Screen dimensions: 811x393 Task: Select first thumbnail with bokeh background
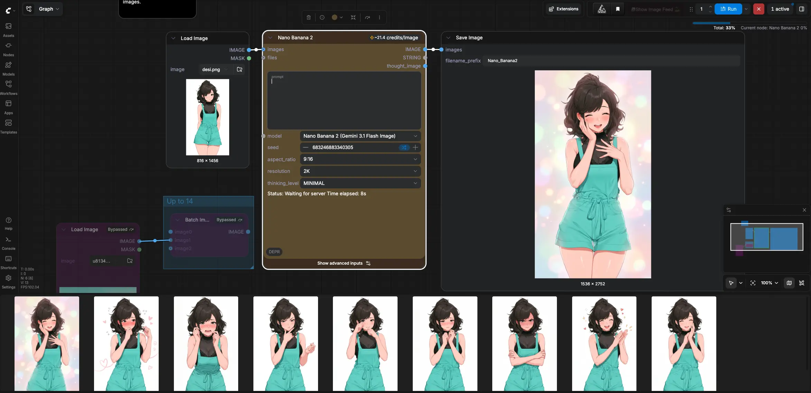[x=47, y=344]
